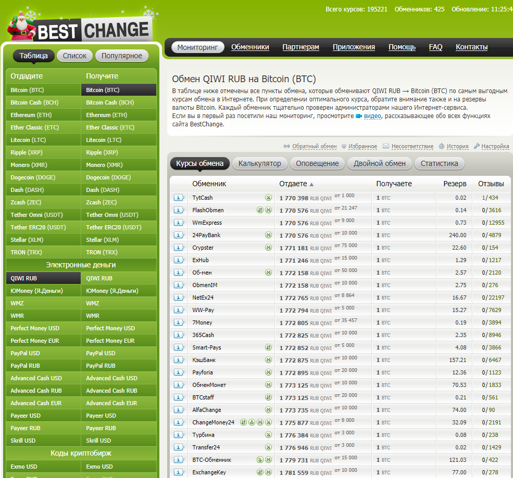The width and height of the screenshot is (513, 478).
Task: Select Litecoin (LTC) in Получите column
Action: pos(119,140)
